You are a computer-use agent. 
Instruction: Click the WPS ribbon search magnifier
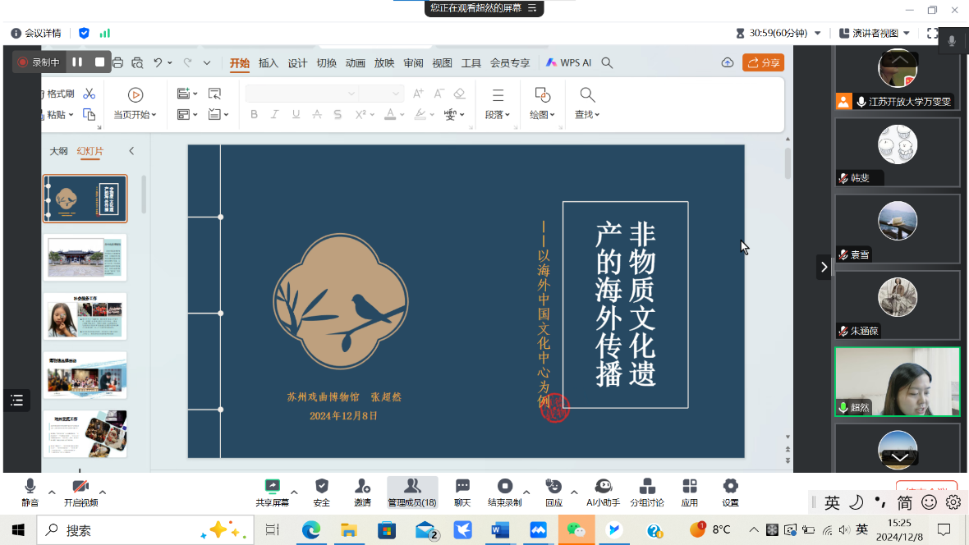tap(608, 63)
